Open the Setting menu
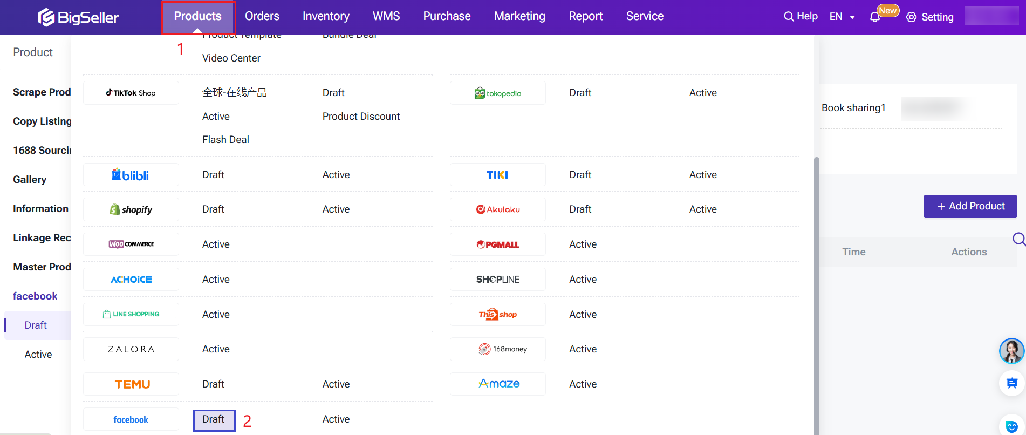The width and height of the screenshot is (1026, 435). pyautogui.click(x=930, y=17)
